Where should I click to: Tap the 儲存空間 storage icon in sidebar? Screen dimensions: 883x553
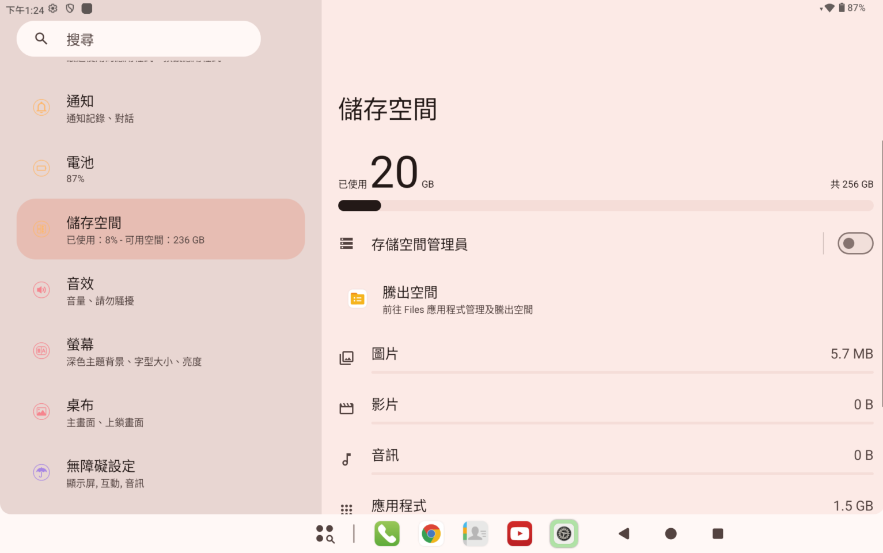pyautogui.click(x=41, y=229)
